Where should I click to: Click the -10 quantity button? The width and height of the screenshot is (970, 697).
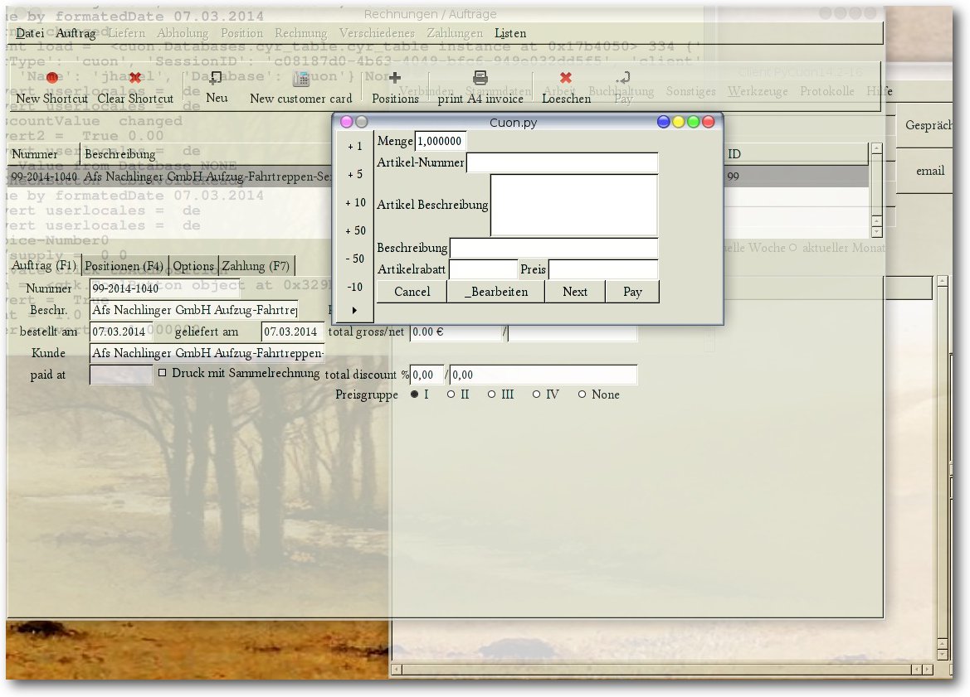pyautogui.click(x=354, y=287)
